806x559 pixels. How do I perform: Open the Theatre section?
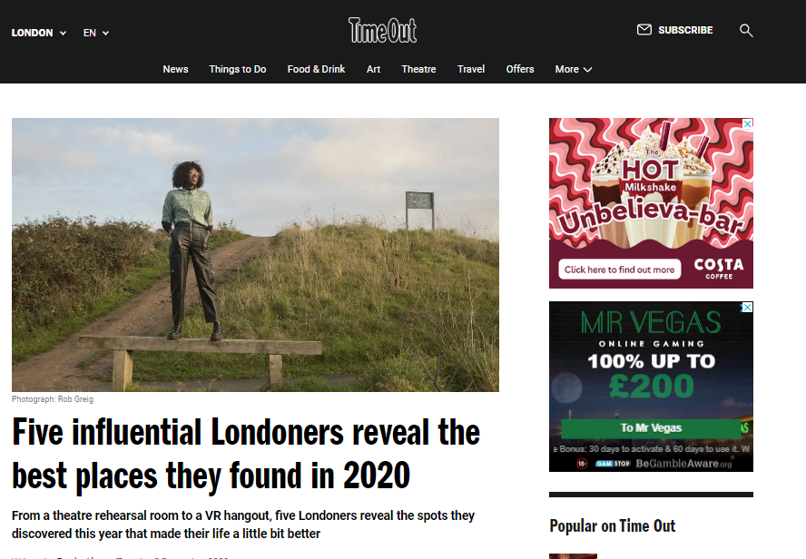click(418, 69)
